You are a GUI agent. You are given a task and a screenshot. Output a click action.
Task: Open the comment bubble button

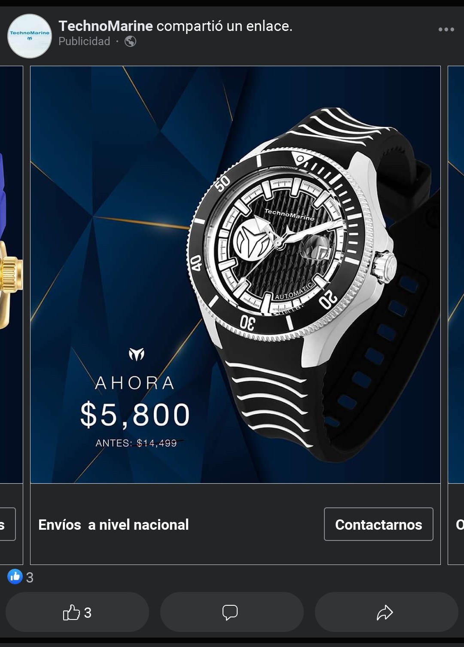[x=232, y=612]
